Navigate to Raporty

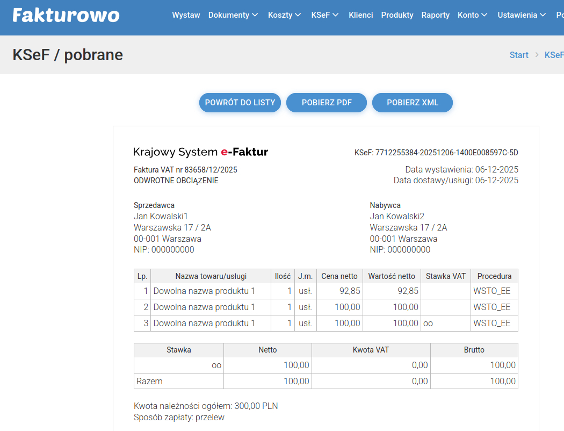[435, 15]
